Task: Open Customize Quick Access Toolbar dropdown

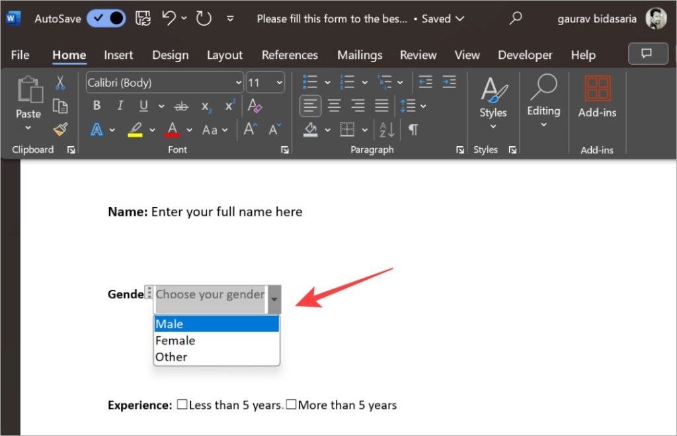Action: tap(230, 19)
